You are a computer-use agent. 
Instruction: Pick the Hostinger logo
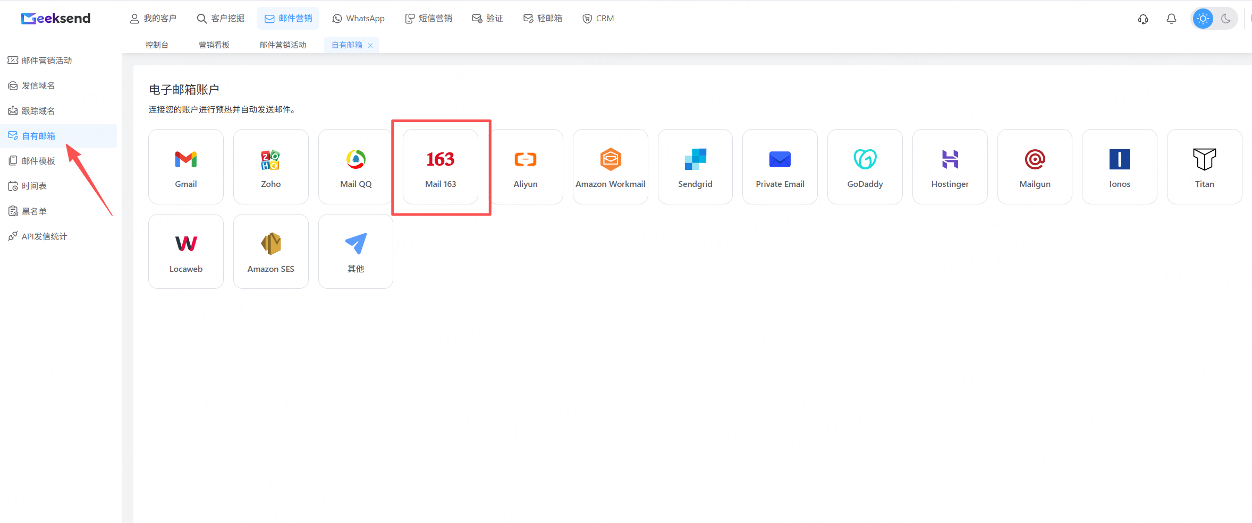[950, 159]
